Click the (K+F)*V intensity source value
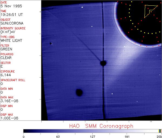The image size is (162, 138). [x=9, y=32]
